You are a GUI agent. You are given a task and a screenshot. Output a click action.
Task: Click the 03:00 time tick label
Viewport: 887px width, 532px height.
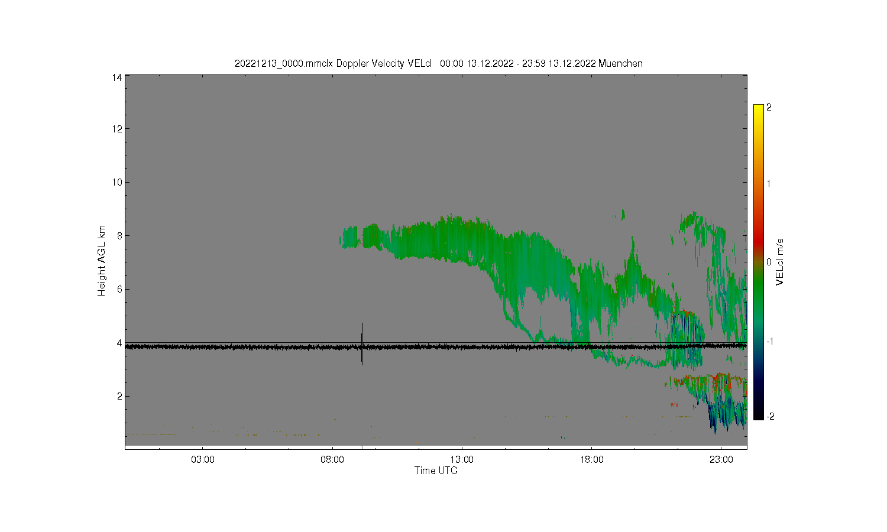(202, 459)
